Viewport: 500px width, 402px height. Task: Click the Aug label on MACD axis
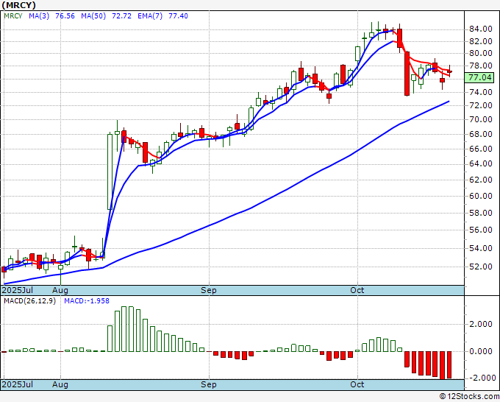click(60, 384)
